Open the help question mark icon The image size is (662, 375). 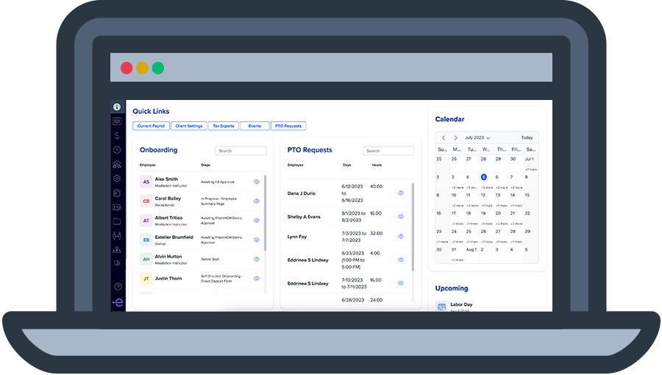point(118,287)
